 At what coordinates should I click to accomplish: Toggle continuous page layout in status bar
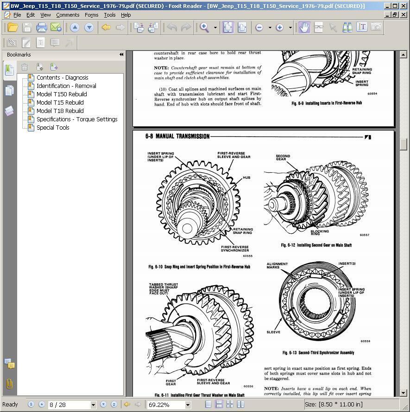(219, 405)
